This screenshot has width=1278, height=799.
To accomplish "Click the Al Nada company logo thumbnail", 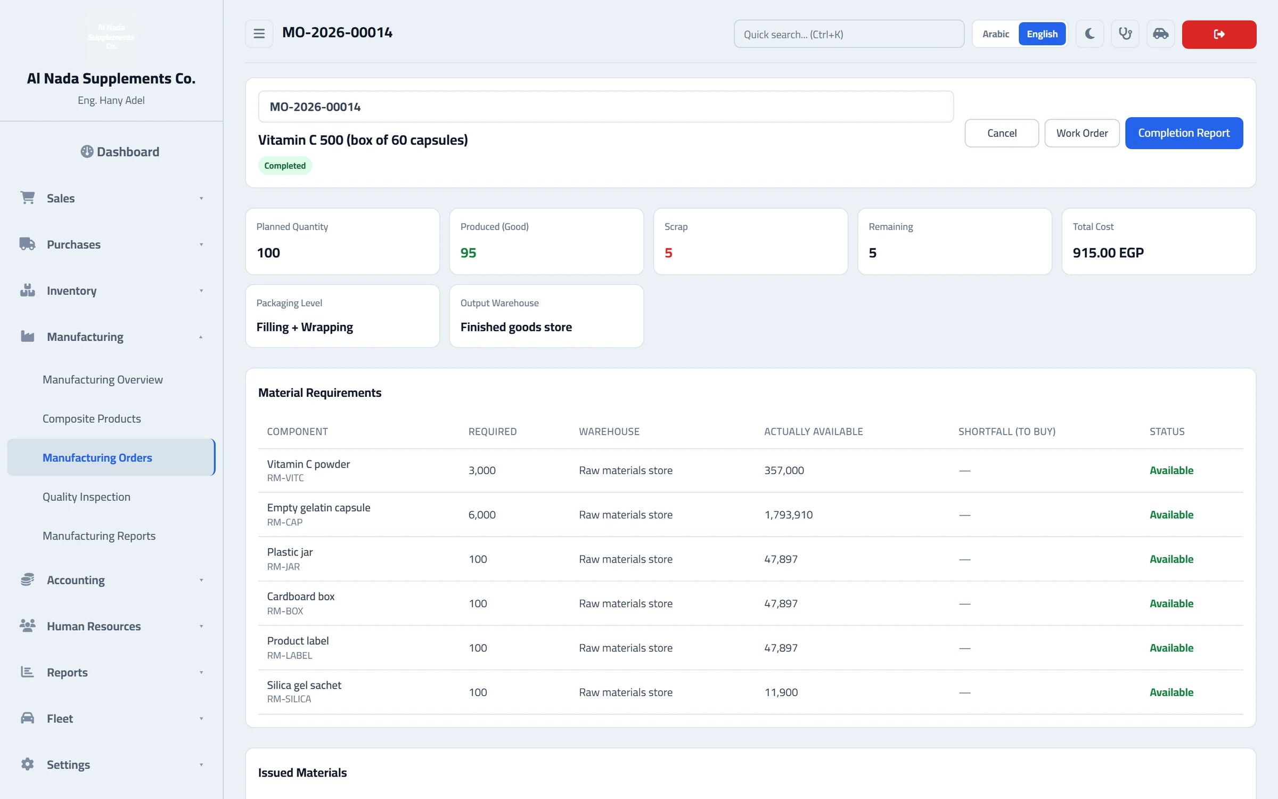I will [x=111, y=37].
